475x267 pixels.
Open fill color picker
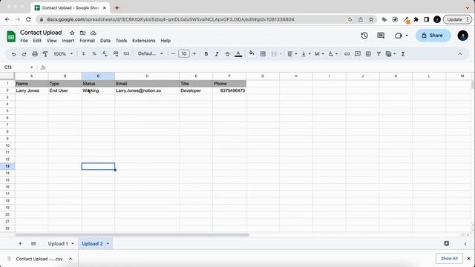(252, 53)
